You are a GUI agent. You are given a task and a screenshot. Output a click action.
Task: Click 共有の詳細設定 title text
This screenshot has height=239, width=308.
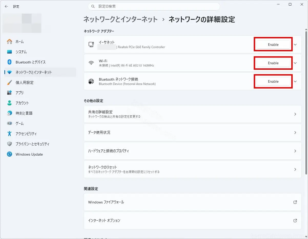click(100, 112)
